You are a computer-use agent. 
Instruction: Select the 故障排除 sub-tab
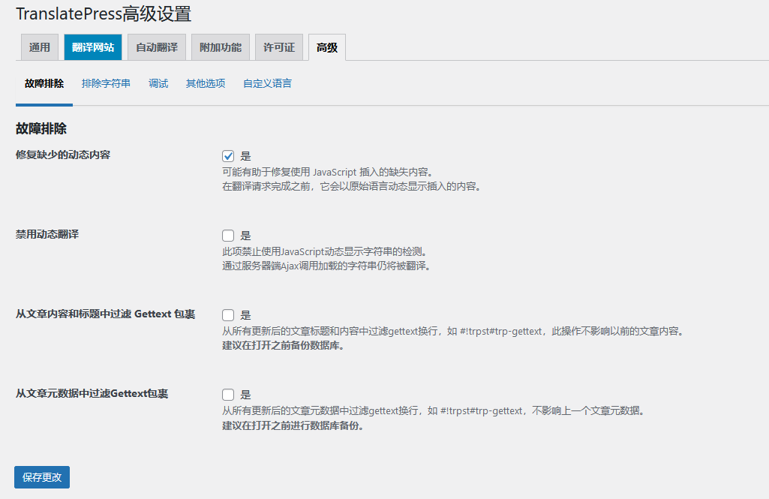(x=44, y=84)
